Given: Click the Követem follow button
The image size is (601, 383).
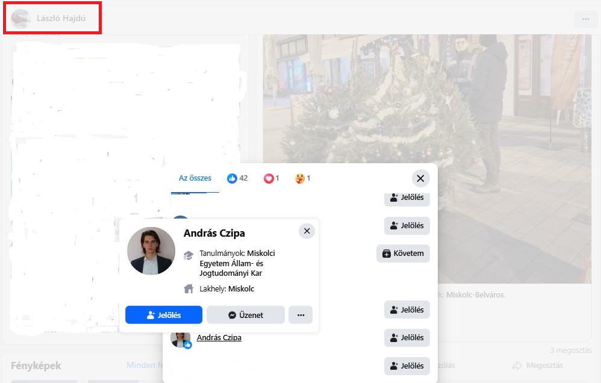Looking at the screenshot, I should tap(403, 254).
